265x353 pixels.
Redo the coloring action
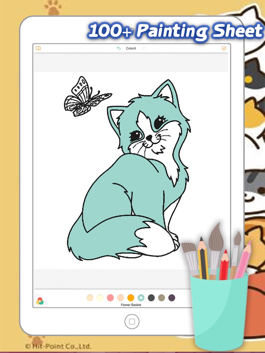143,48
